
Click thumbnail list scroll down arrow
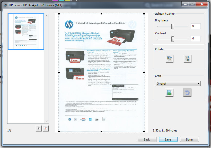pos(47,121)
